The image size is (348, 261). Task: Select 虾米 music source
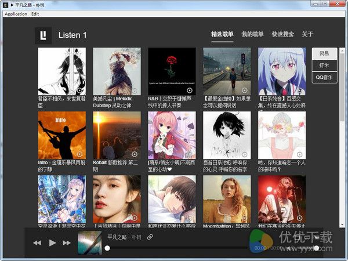(x=324, y=66)
